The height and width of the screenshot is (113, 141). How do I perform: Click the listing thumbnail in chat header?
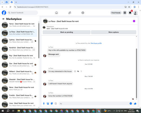point(45,21)
